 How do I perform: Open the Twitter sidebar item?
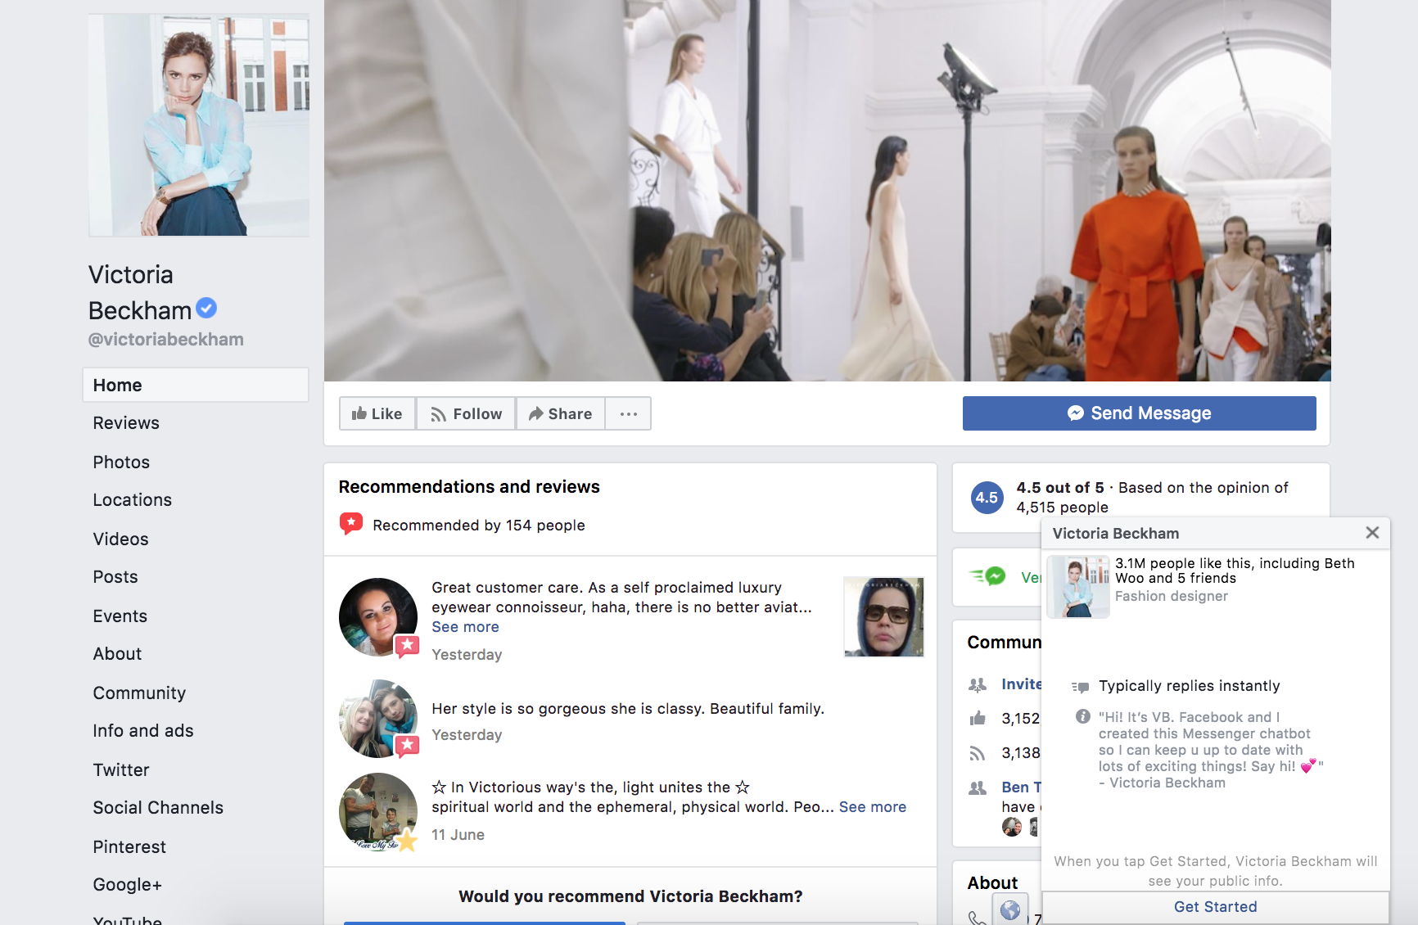coord(121,770)
